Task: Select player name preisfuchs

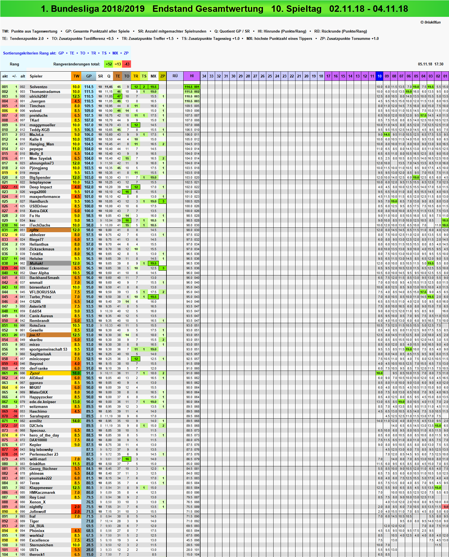Action: tap(39, 116)
